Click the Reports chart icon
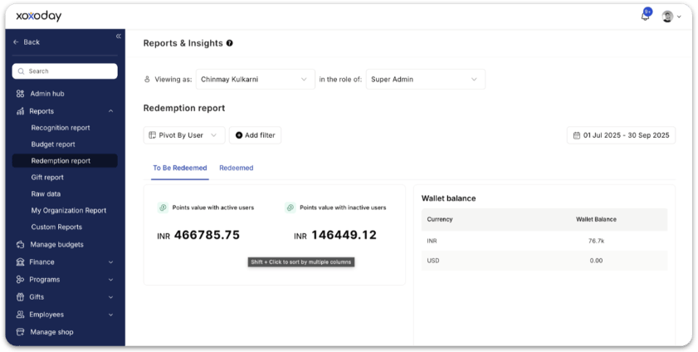Image resolution: width=698 pixels, height=352 pixels. pyautogui.click(x=20, y=111)
